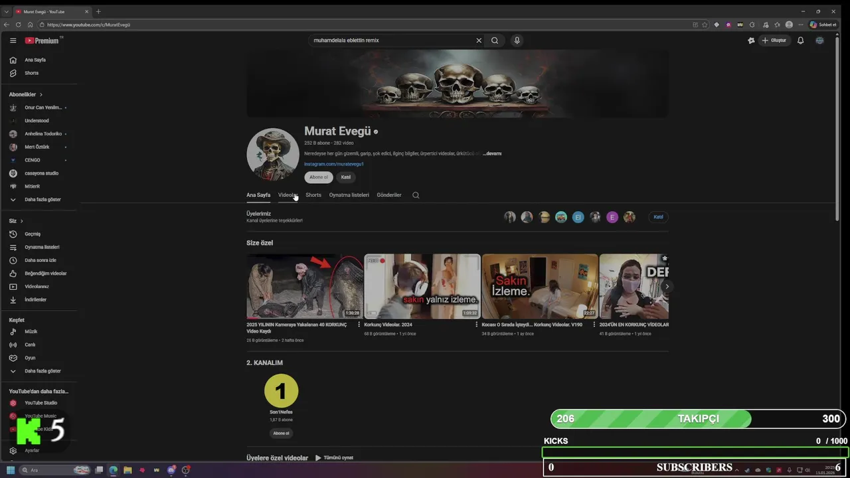
Task: Open the Windows Start menu
Action: pos(11,470)
